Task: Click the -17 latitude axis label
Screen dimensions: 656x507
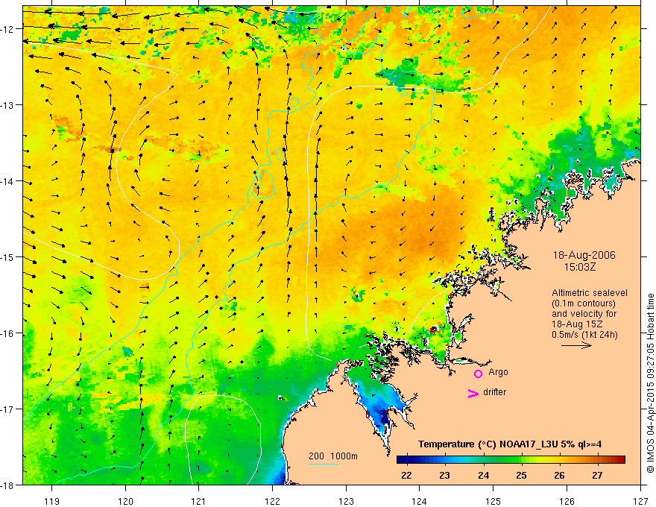Action: (x=8, y=409)
